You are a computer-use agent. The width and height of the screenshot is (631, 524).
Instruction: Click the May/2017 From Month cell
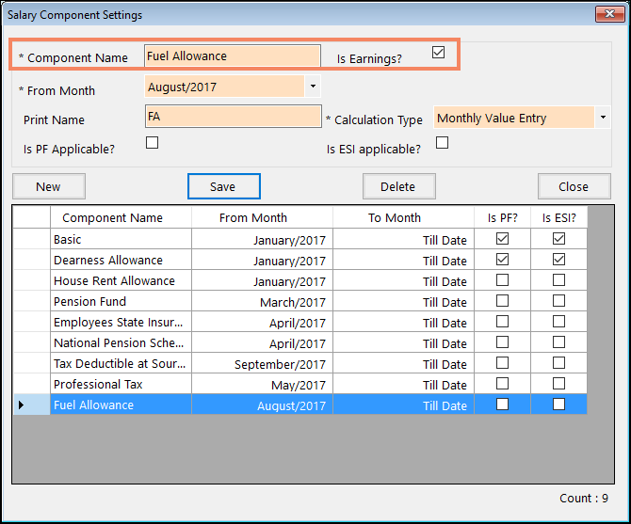tap(262, 384)
